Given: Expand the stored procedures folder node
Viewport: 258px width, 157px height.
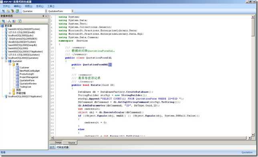Looking at the screenshot, I should pyautogui.click(x=10, y=93).
